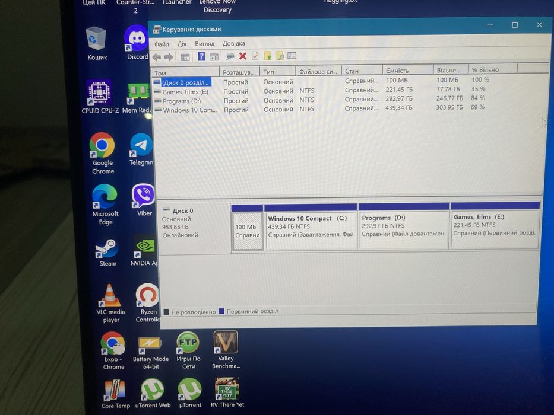Toggle the console tree pane toolbar icon
The height and width of the screenshot is (415, 554).
click(185, 57)
